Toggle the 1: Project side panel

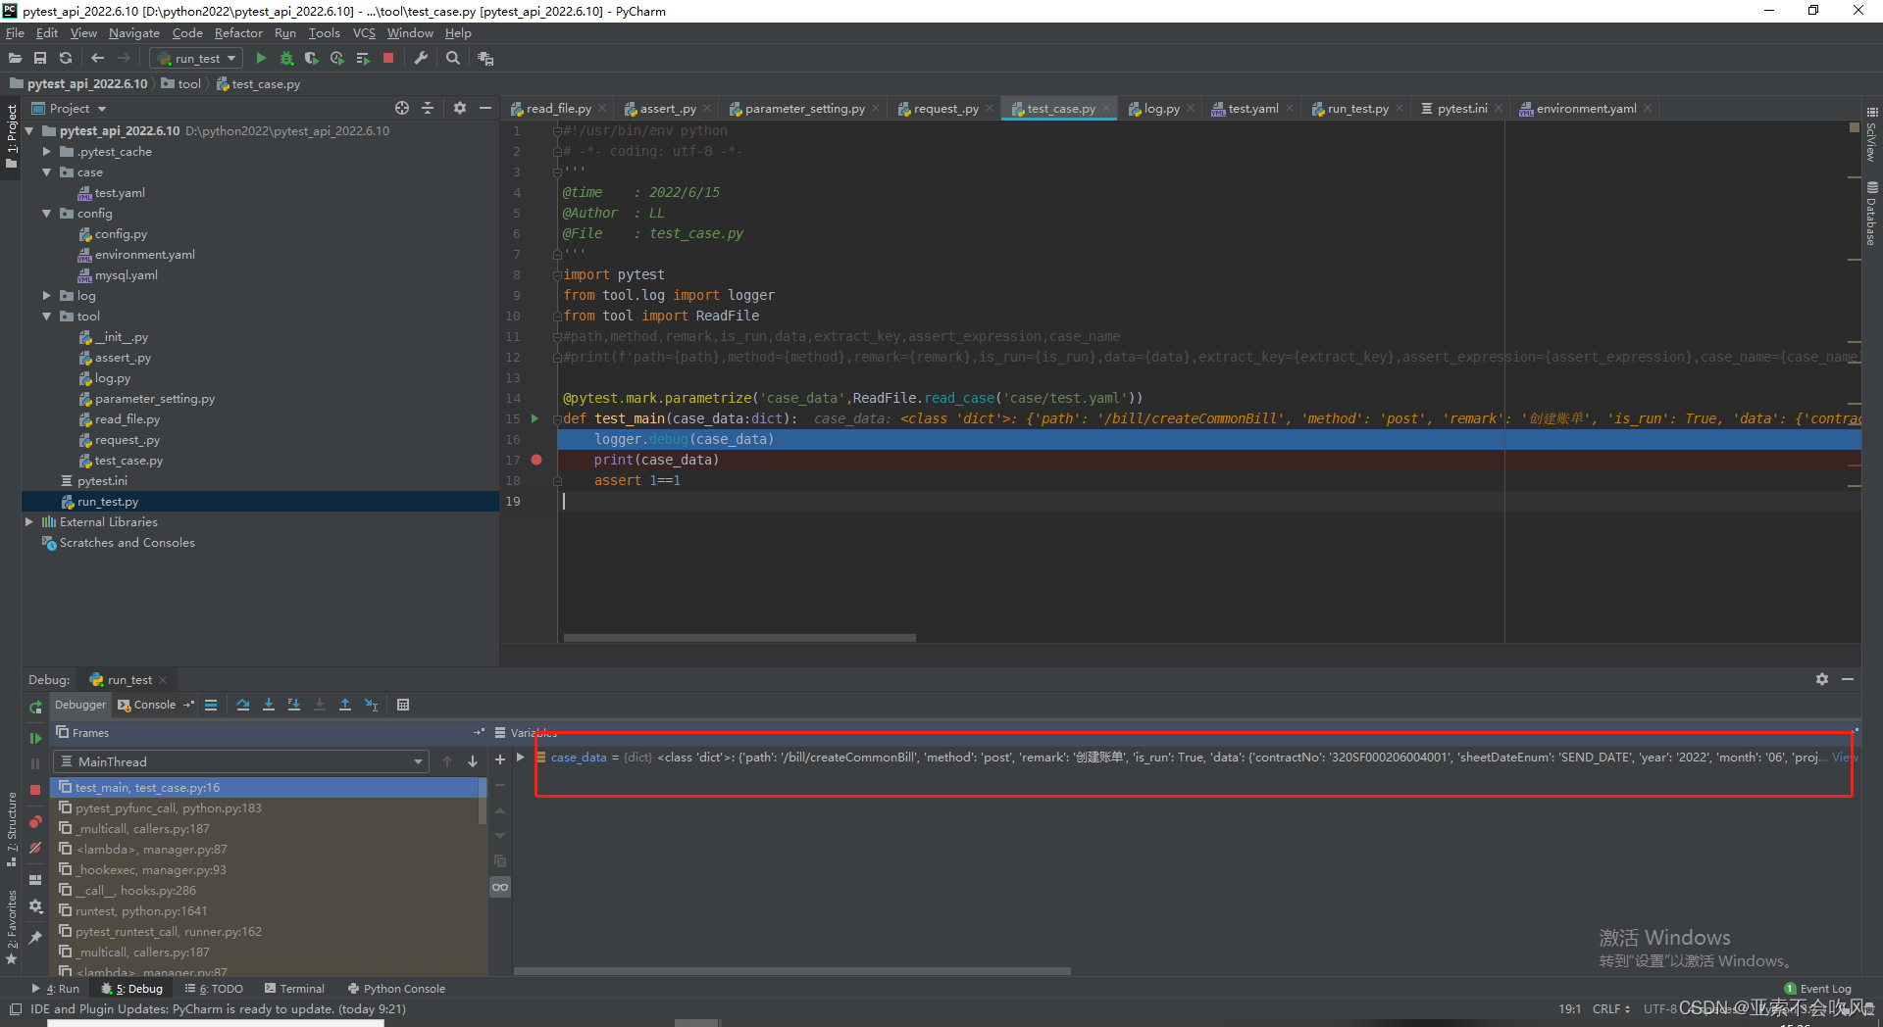pyautogui.click(x=12, y=136)
